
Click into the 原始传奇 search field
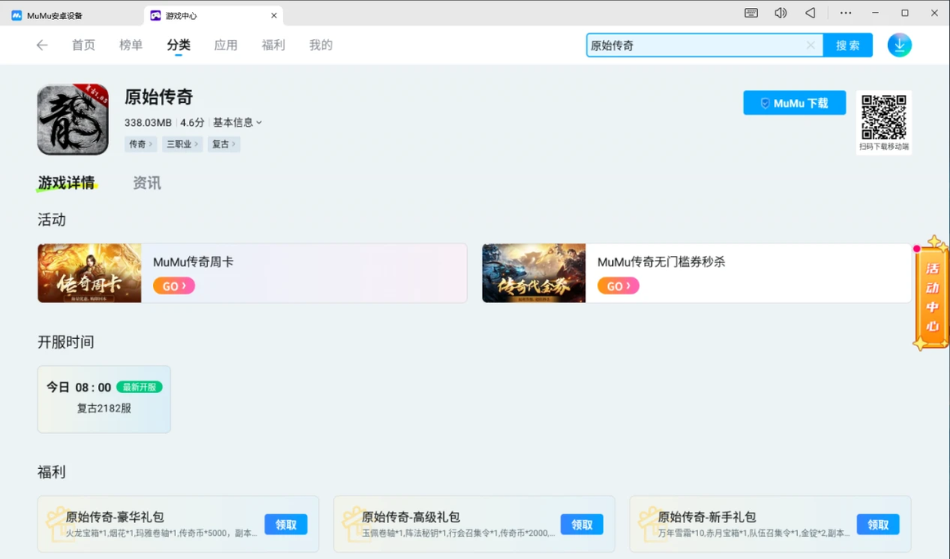(x=696, y=45)
